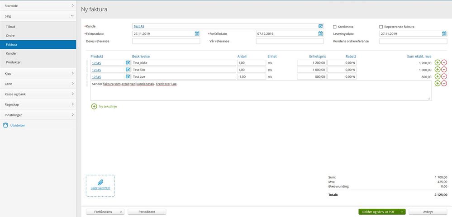Go to Produkter in the Salg menu
Screen dimensions: 452x217
(x=38, y=62)
